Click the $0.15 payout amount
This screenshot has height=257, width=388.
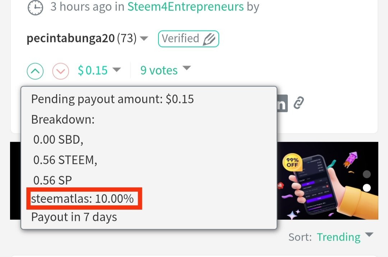tap(93, 70)
